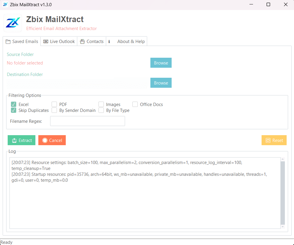Viewport: 294px width, 245px height.
Task: Click the 'Source Folder' label
Action: [20, 54]
